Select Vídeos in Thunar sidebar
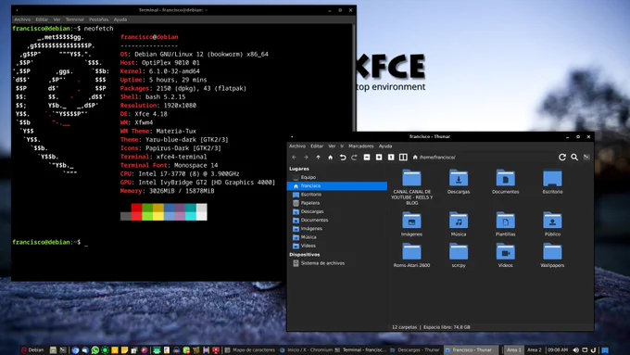 336,246
